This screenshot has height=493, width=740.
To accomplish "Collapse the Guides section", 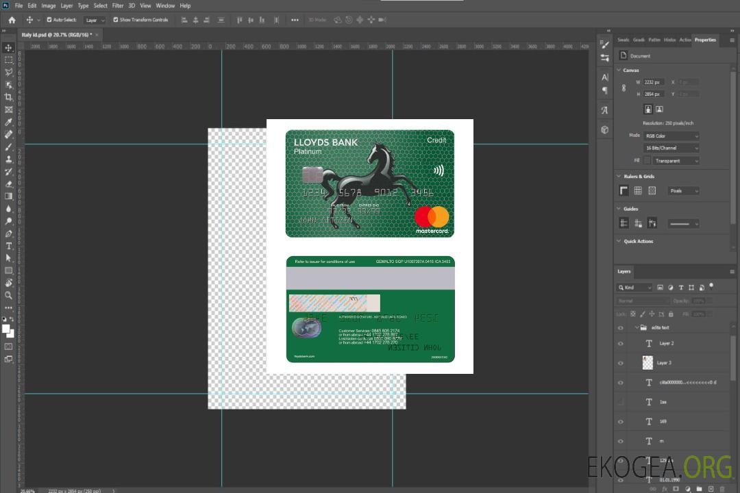I will (x=619, y=209).
